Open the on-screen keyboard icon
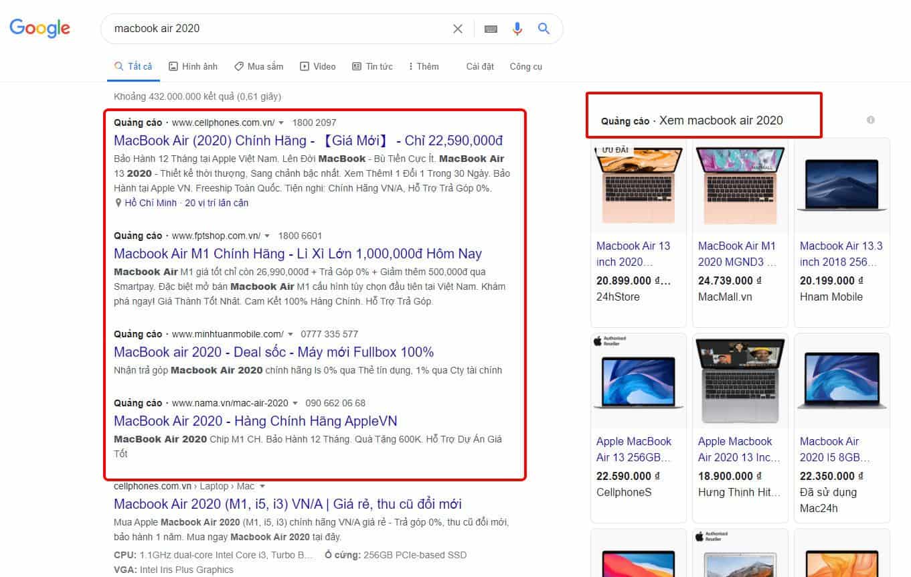Screen dimensions: 911x577 491,29
